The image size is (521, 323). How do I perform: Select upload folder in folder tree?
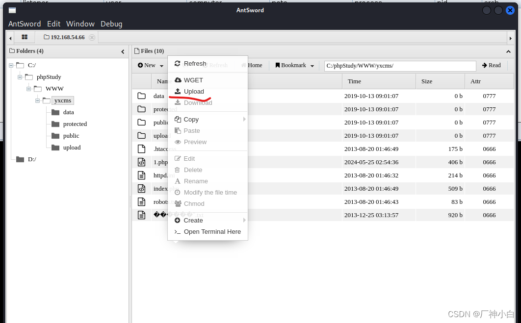click(72, 148)
